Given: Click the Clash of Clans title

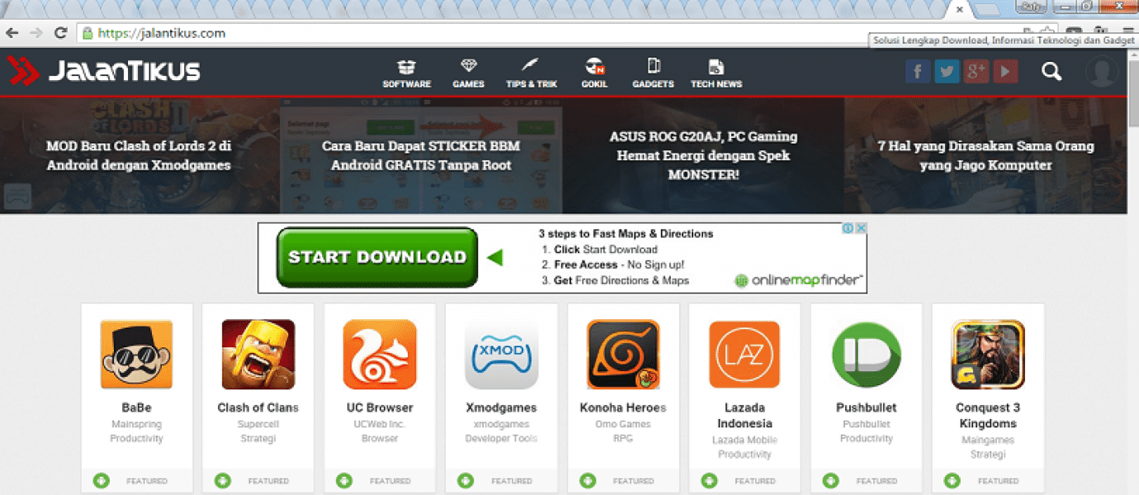Looking at the screenshot, I should [x=258, y=408].
